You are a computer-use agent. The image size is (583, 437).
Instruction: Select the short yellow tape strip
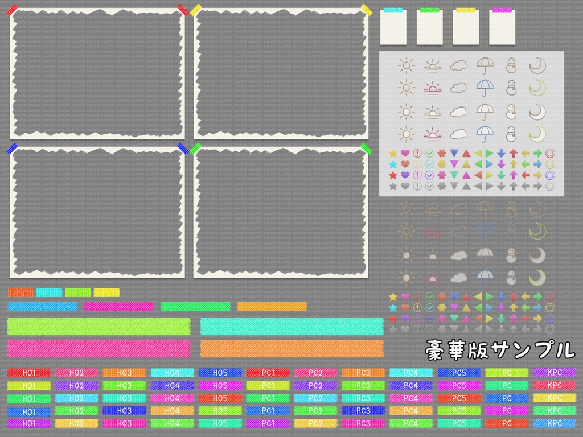(106, 292)
